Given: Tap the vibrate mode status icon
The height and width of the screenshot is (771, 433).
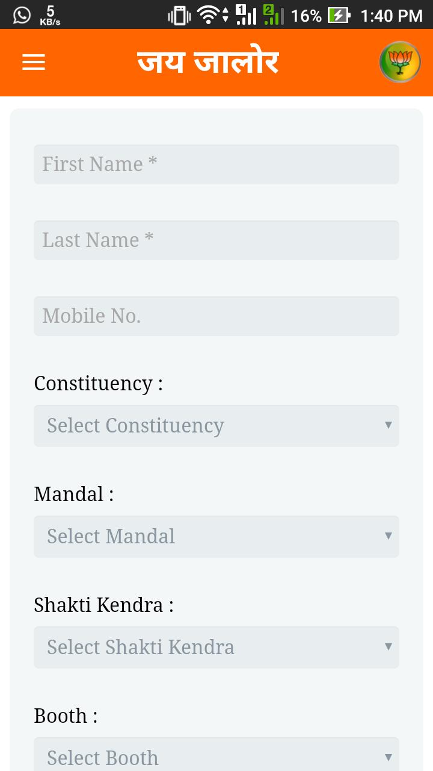Looking at the screenshot, I should tap(179, 15).
